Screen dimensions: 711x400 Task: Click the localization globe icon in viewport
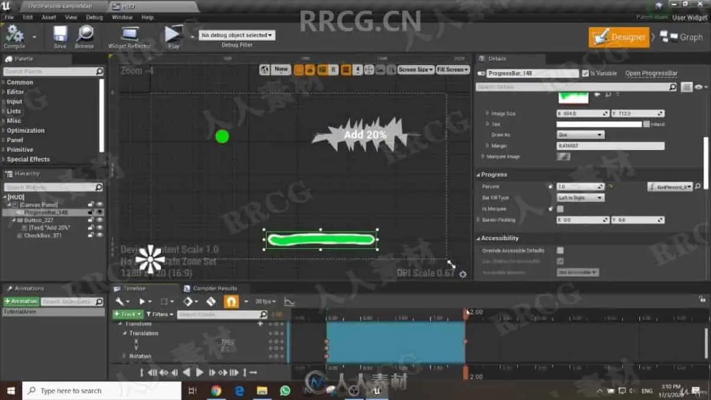pyautogui.click(x=265, y=69)
